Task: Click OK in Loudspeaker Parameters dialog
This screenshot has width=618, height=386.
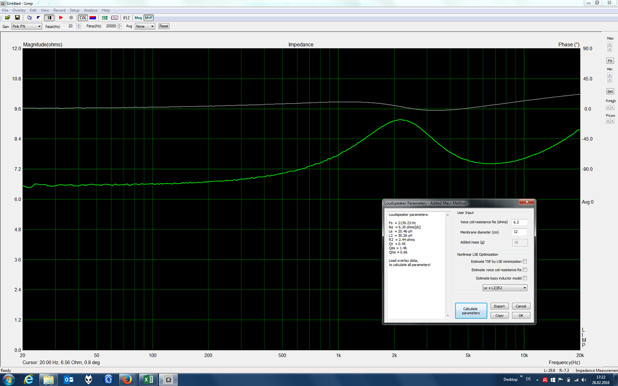Action: click(521, 315)
